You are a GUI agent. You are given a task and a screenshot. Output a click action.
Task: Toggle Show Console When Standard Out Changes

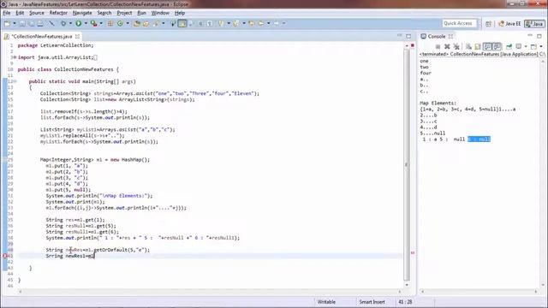(x=487, y=46)
